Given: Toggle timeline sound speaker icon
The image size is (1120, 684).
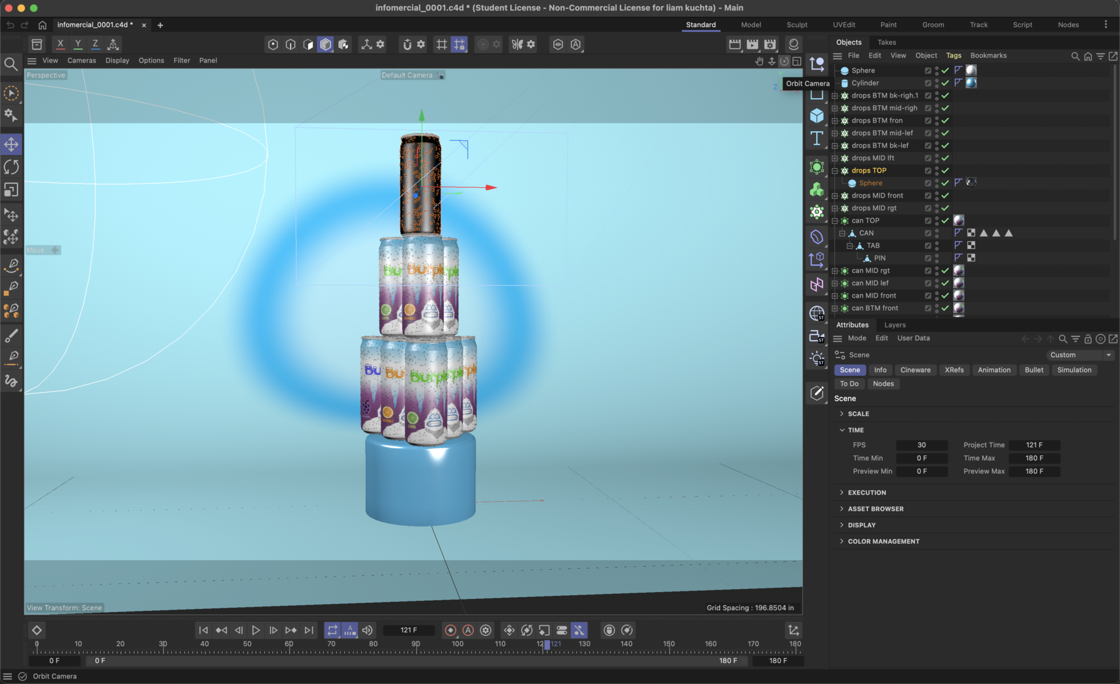Looking at the screenshot, I should click(x=367, y=630).
